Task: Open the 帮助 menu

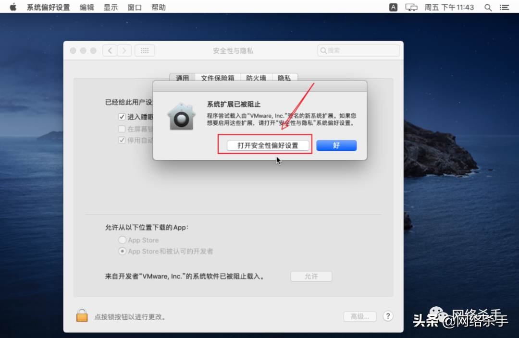Action: point(159,7)
